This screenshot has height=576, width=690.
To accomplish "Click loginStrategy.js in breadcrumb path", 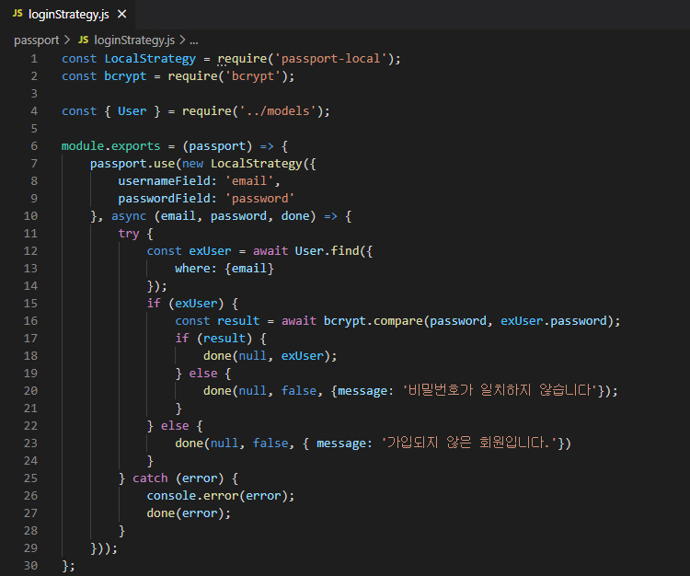I will pyautogui.click(x=134, y=40).
